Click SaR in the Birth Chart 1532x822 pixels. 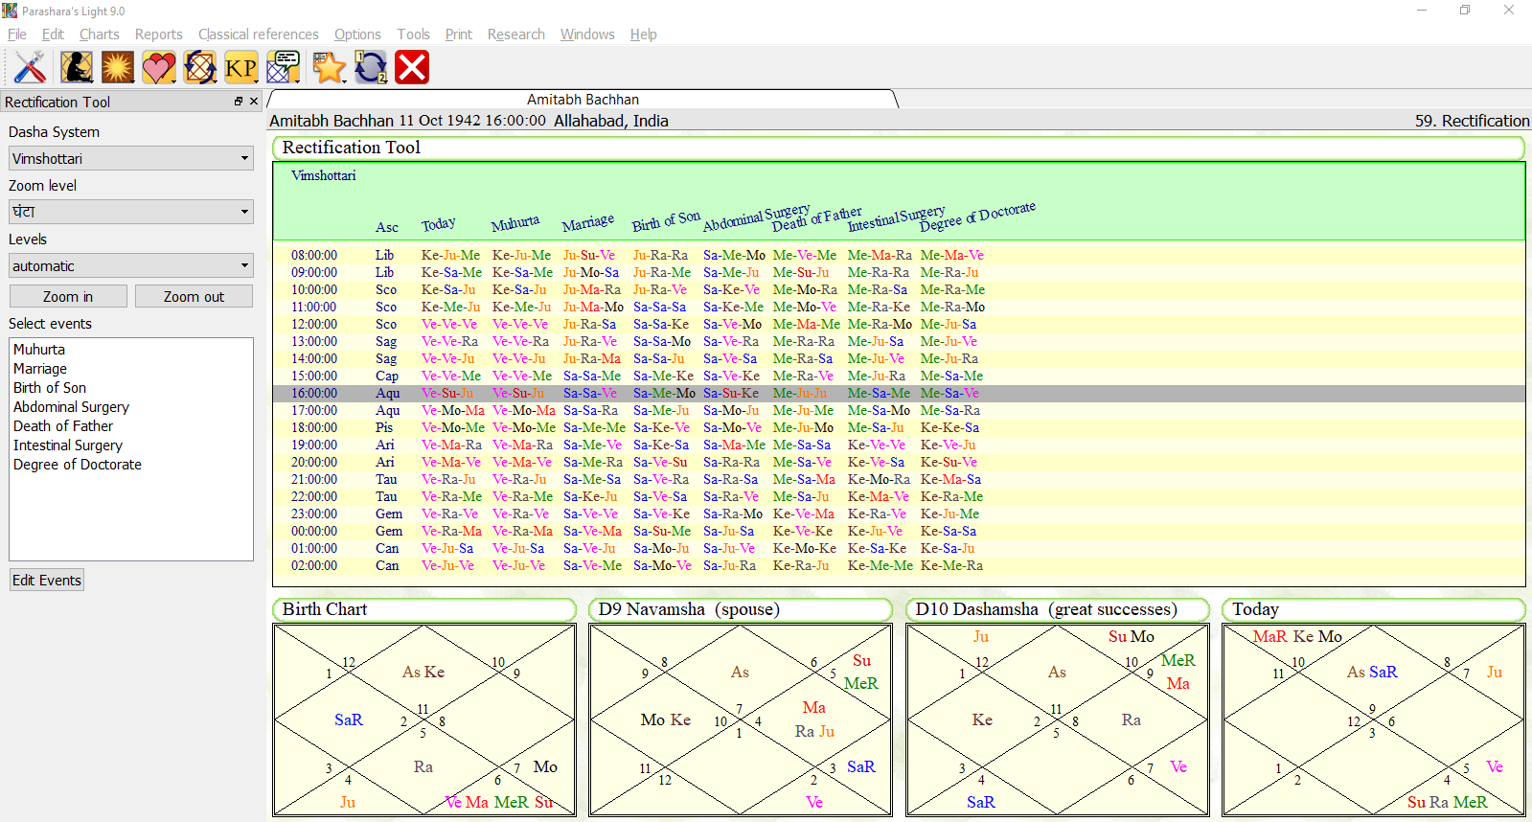tap(349, 719)
